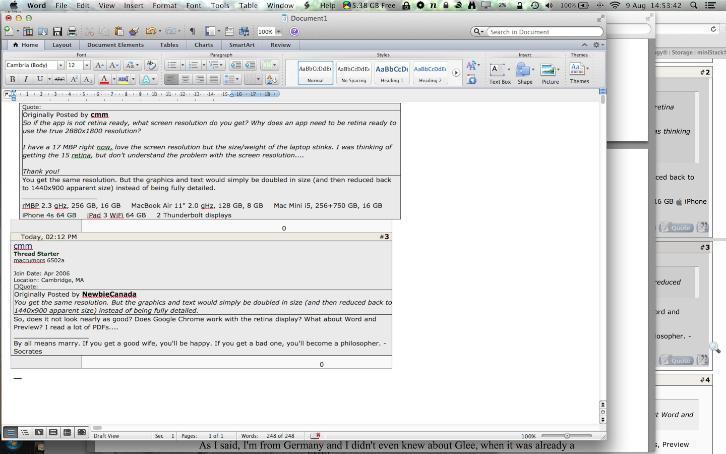Open the SmartArt ribbon tab
Viewport: 726px width, 454px height.
tap(242, 45)
